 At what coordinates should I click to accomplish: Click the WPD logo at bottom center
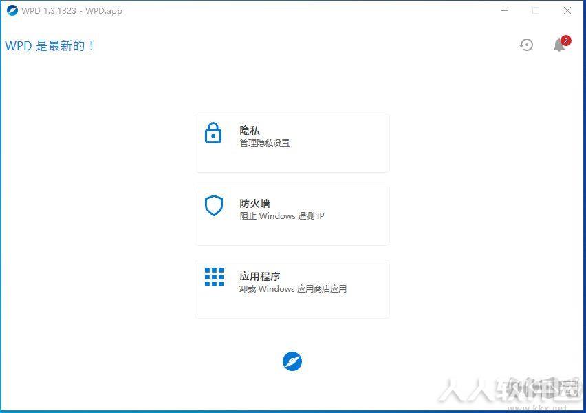point(292,361)
